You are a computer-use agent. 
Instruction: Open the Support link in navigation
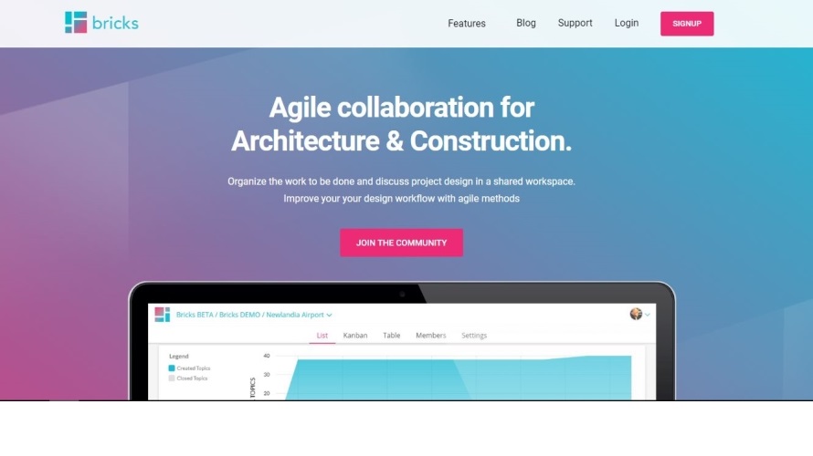tap(575, 24)
